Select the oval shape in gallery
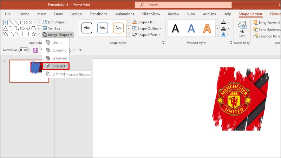 (28, 22)
